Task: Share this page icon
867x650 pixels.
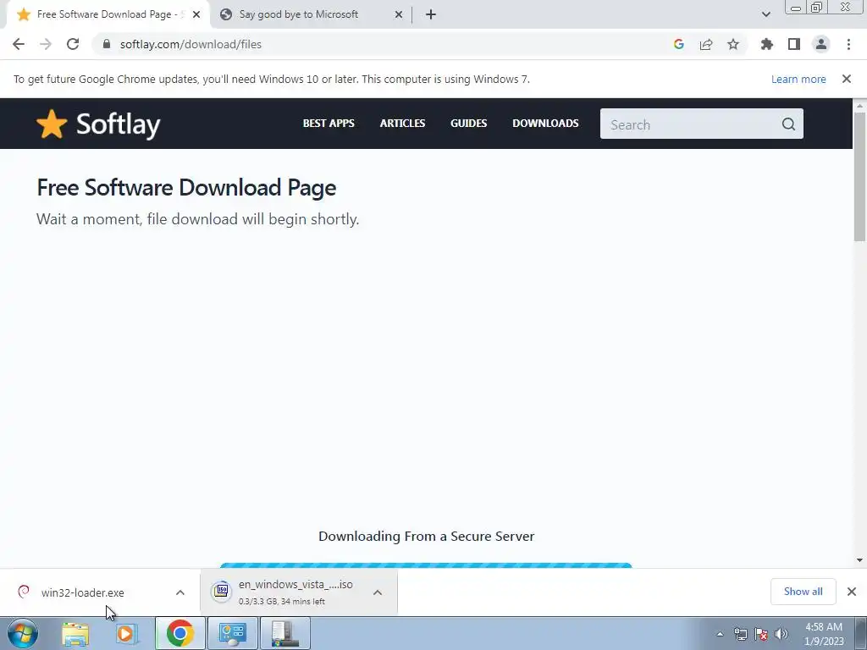Action: click(706, 44)
